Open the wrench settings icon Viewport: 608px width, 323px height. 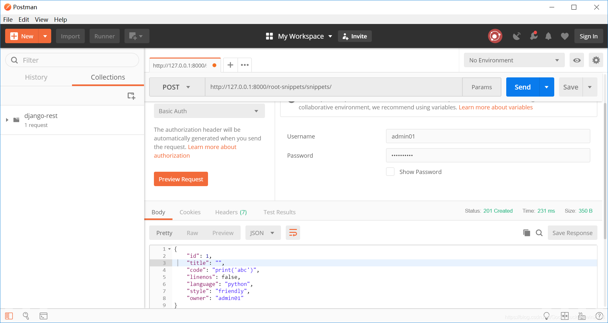pyautogui.click(x=533, y=35)
